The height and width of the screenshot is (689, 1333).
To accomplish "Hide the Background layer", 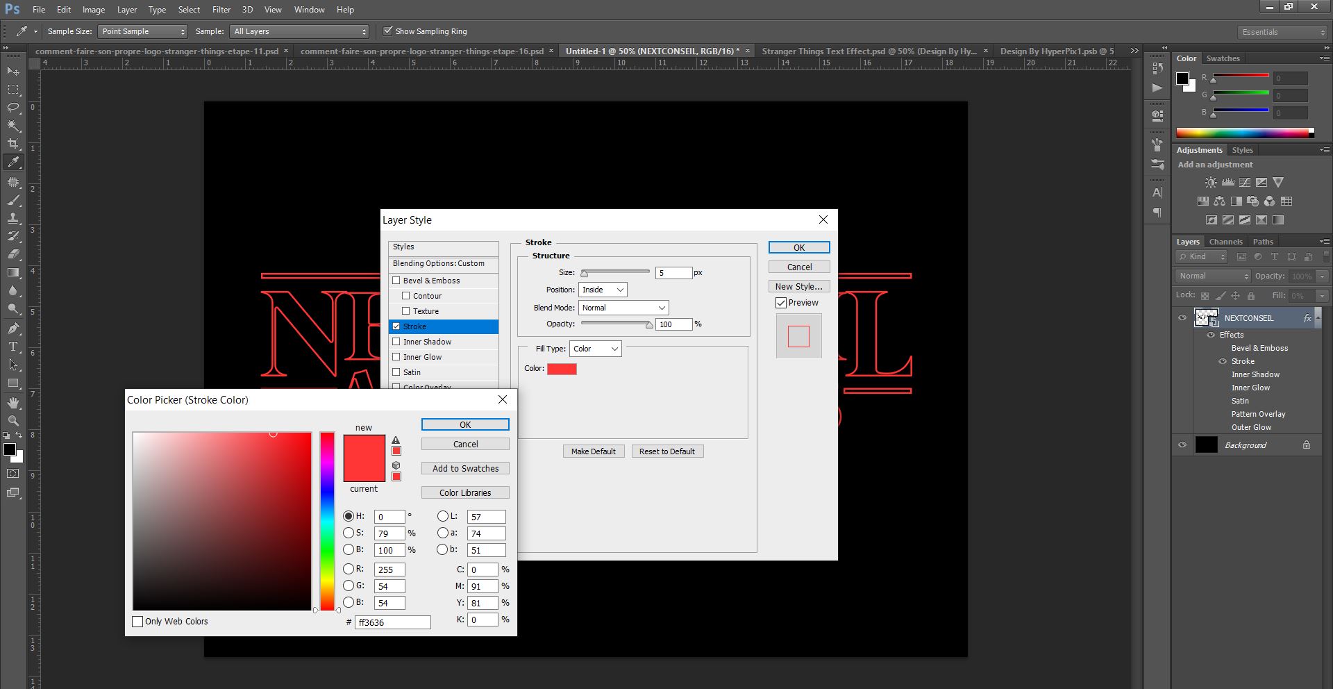I will point(1182,445).
